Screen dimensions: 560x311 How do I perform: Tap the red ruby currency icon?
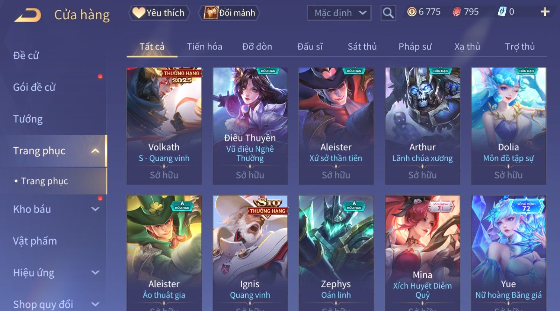click(457, 12)
